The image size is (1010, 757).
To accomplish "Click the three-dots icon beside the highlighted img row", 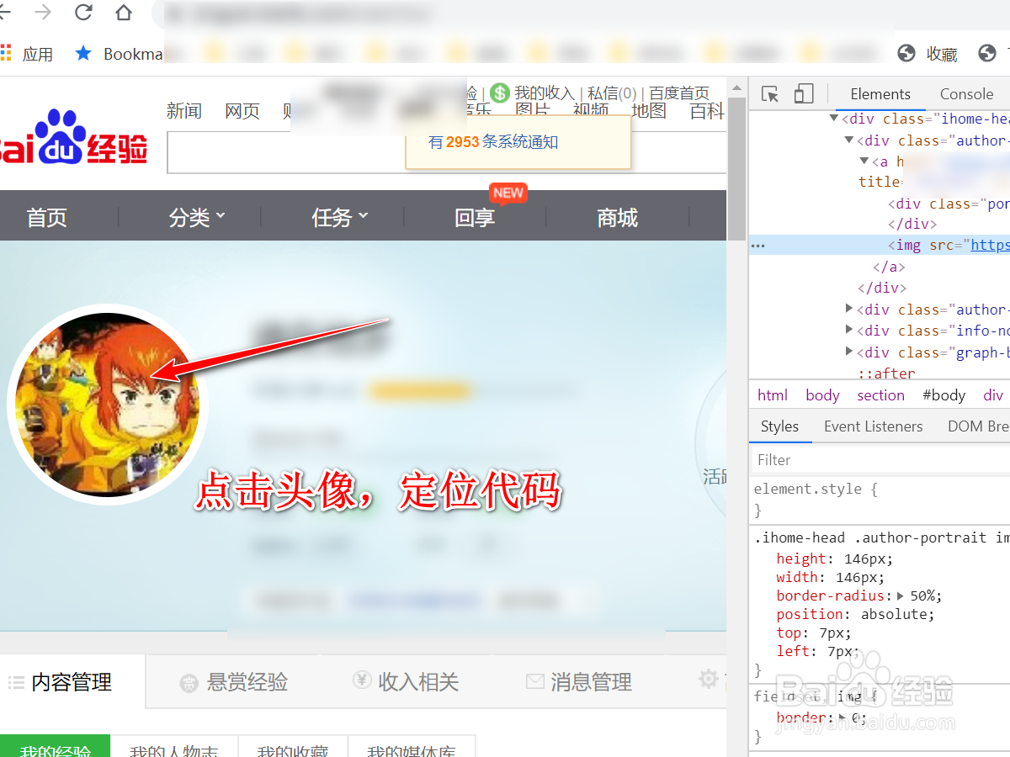I will [757, 246].
